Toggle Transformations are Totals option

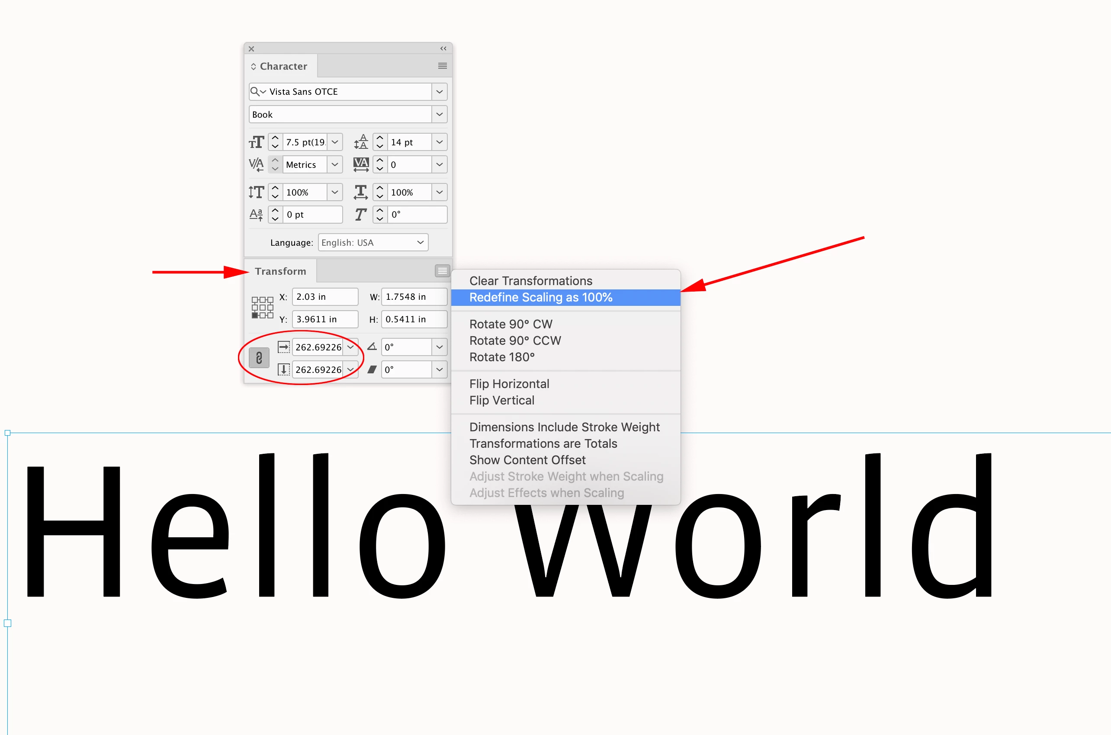(x=543, y=443)
